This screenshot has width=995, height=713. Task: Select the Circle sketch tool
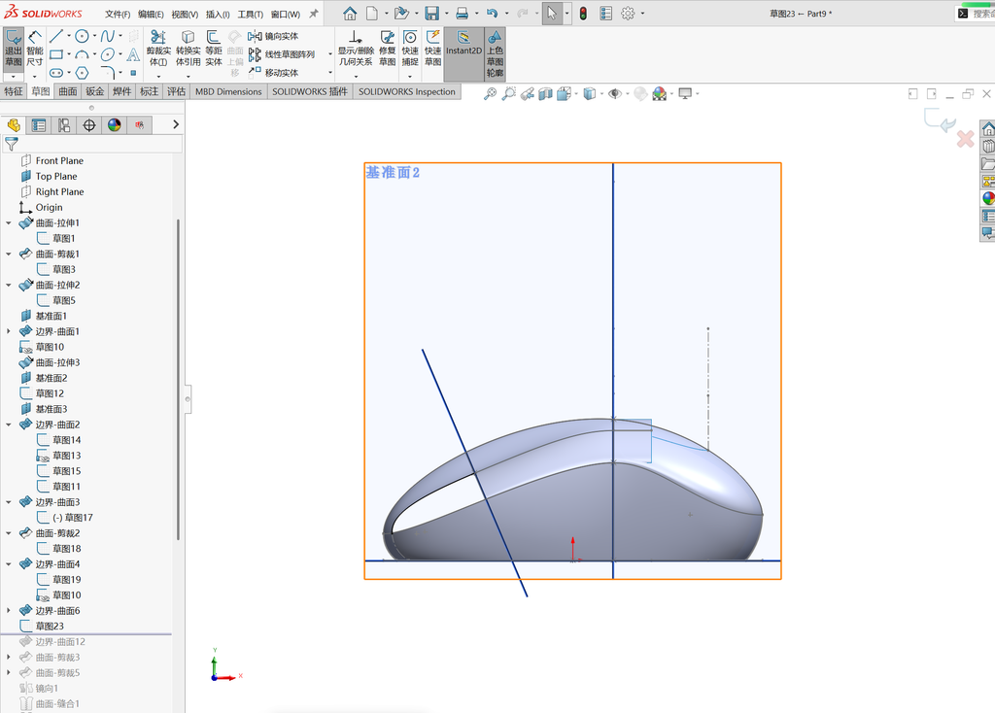[x=82, y=36]
